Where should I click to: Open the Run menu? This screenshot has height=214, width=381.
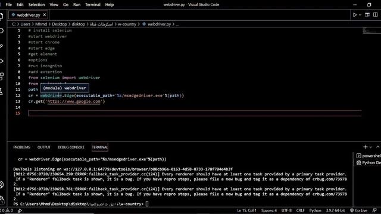click(77, 4)
